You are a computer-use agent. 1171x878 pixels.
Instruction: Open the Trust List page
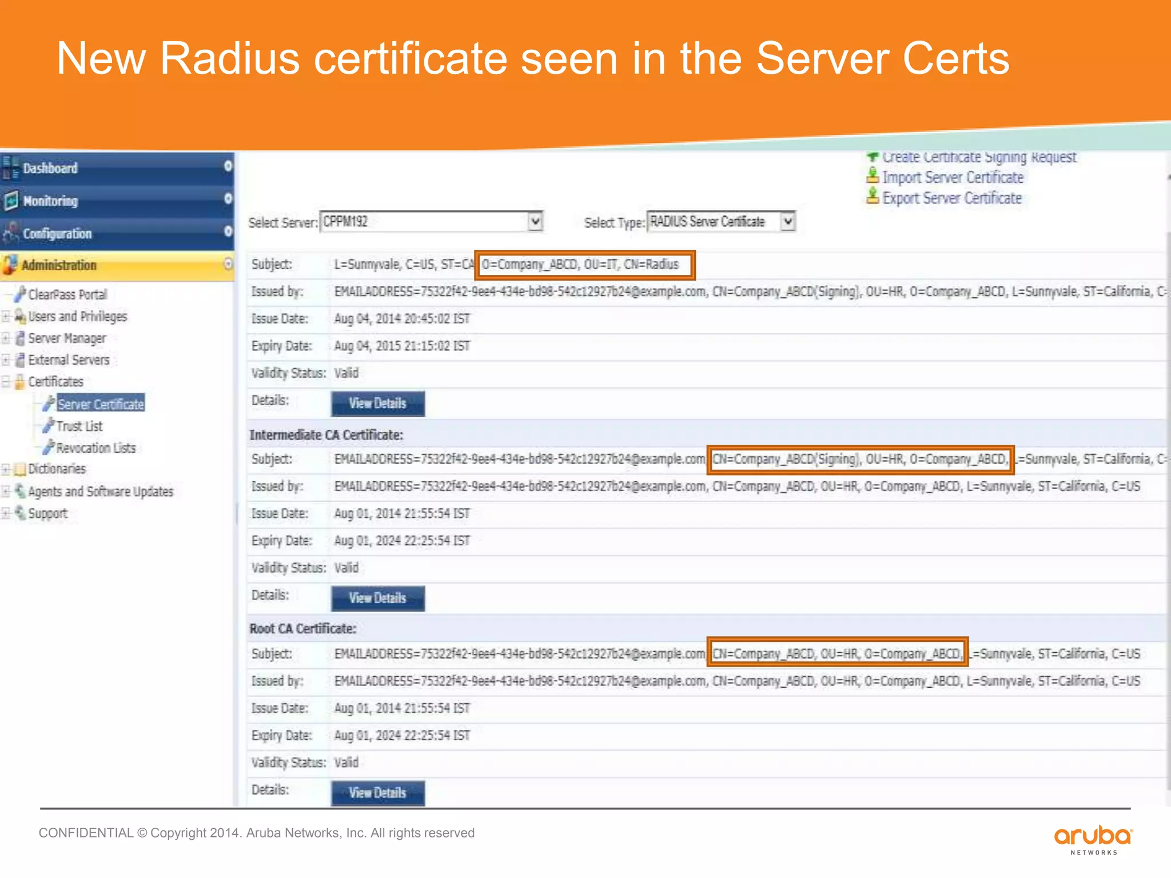[x=79, y=426]
